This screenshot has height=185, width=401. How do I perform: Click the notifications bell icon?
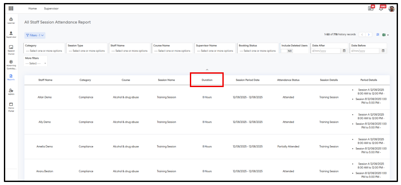point(381,9)
